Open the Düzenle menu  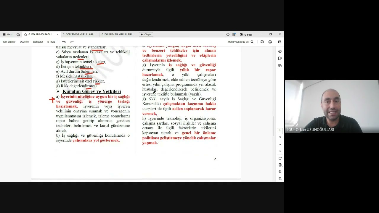[x=24, y=42]
